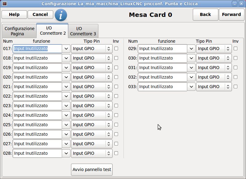The width and height of the screenshot is (246, 179).
Task: Change Tipo Pin Input GPIO for pin 030
Action: (214, 58)
